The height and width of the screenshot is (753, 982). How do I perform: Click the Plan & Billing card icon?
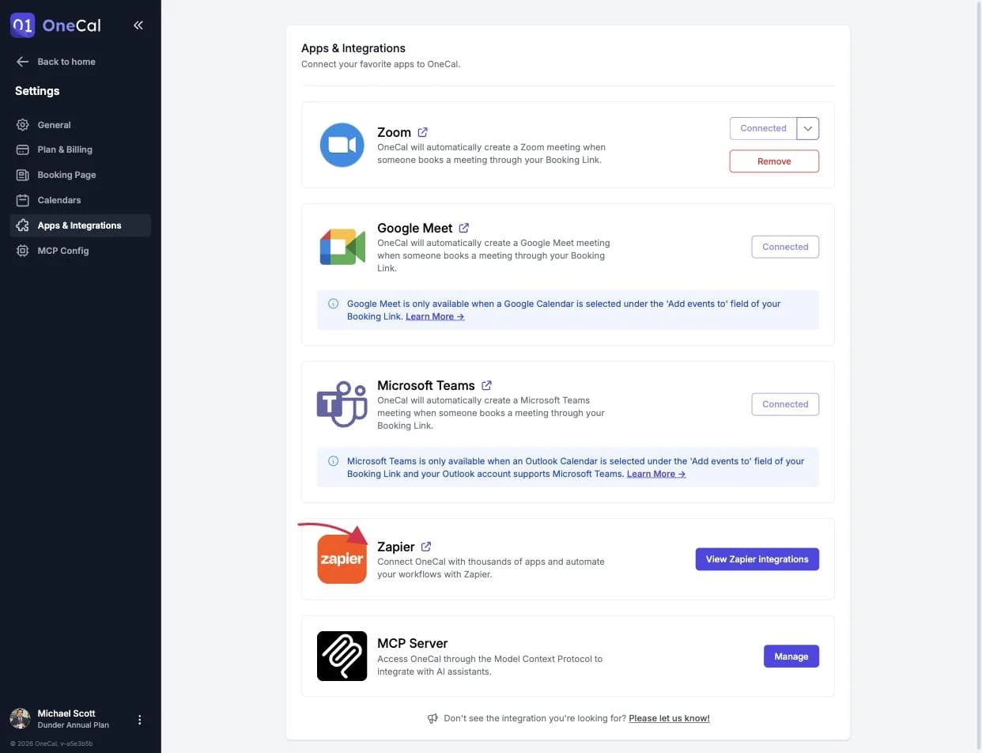point(22,149)
